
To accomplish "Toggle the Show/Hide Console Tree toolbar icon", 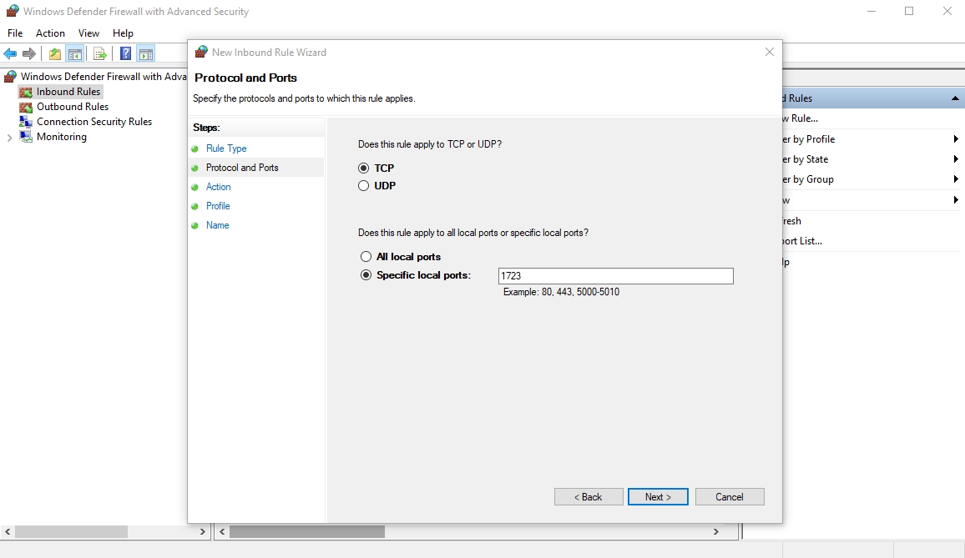I will point(75,54).
